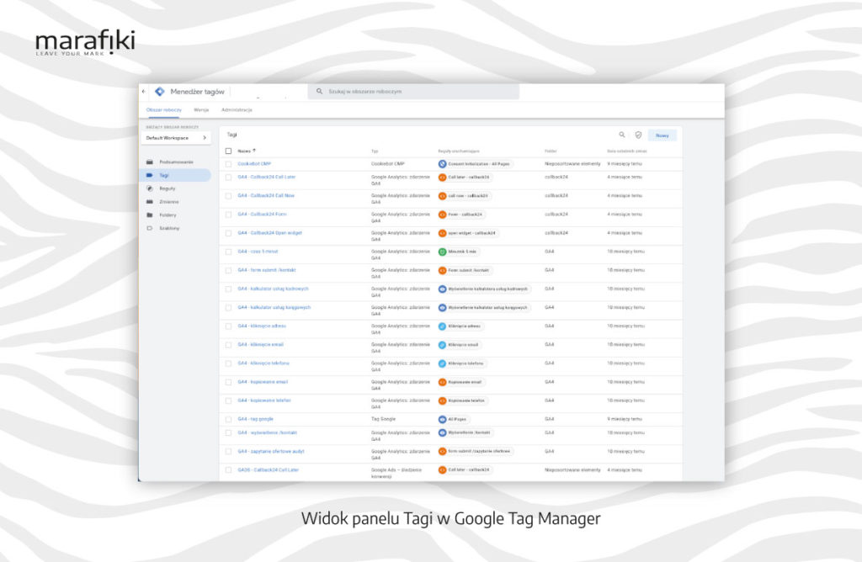Screen dimensions: 862x562
Task: Click the blue trigger icon for Kliknięcie adresu
Action: coord(442,326)
